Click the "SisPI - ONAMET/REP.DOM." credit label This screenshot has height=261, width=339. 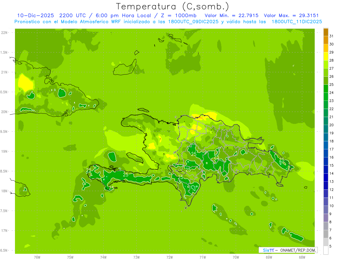288,250
